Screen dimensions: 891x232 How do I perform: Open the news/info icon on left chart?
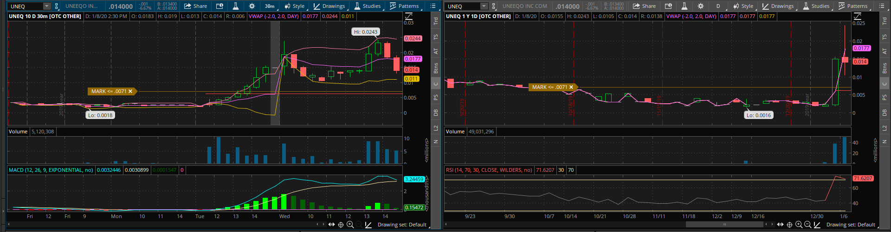click(220, 6)
